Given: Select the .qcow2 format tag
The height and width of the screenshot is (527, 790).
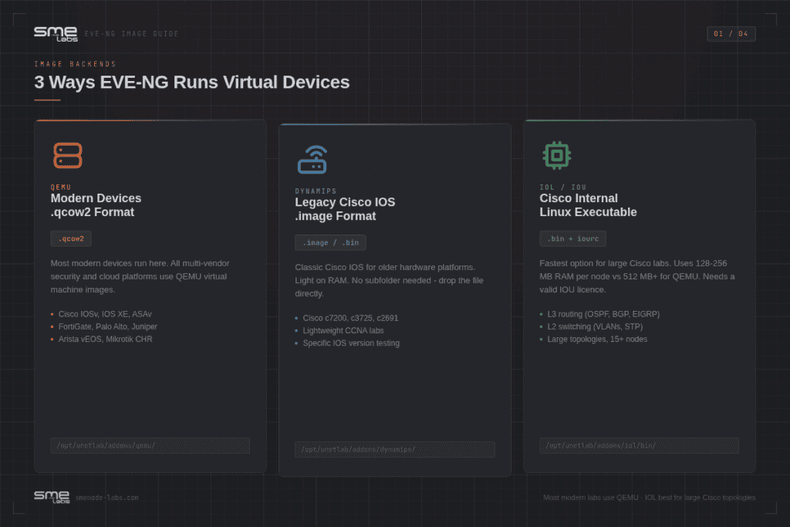Looking at the screenshot, I should (71, 239).
